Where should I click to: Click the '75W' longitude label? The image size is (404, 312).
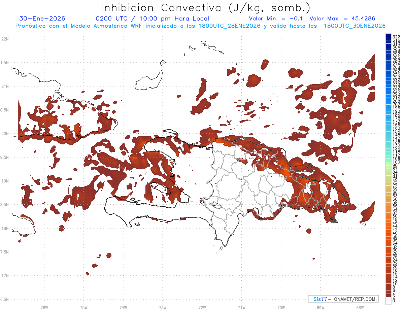84,307
